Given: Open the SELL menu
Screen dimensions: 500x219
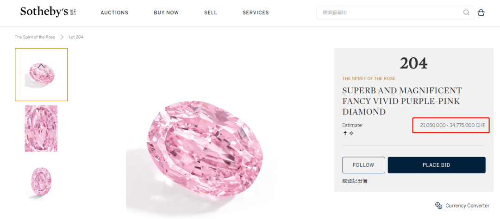Looking at the screenshot, I should [x=211, y=12].
